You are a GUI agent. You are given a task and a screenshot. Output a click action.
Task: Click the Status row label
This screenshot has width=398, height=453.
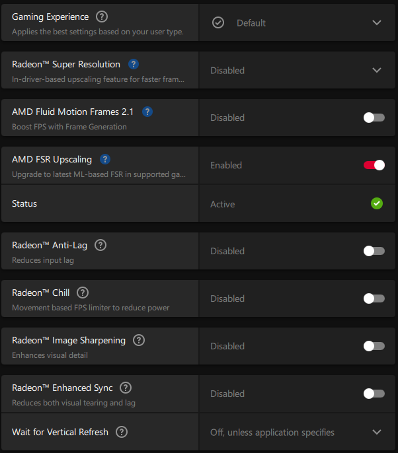pos(24,203)
